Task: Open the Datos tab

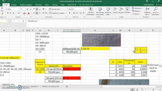Action: (47, 5)
